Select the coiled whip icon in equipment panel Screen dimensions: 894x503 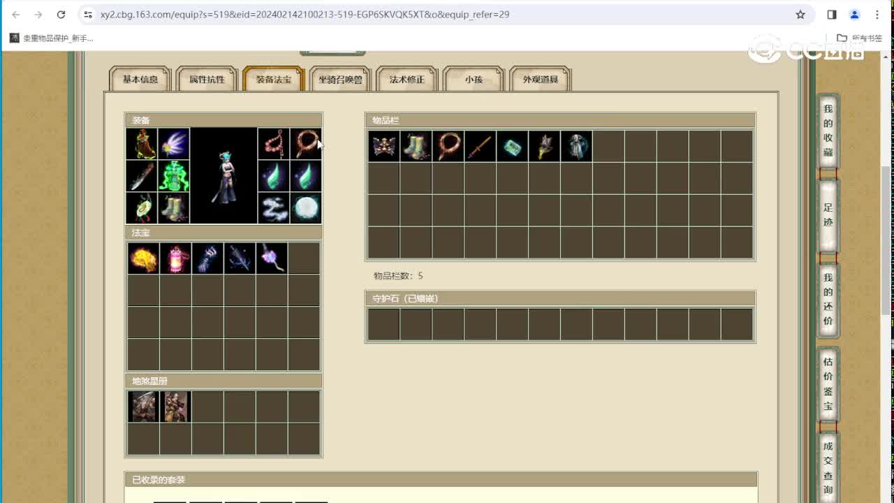point(306,144)
